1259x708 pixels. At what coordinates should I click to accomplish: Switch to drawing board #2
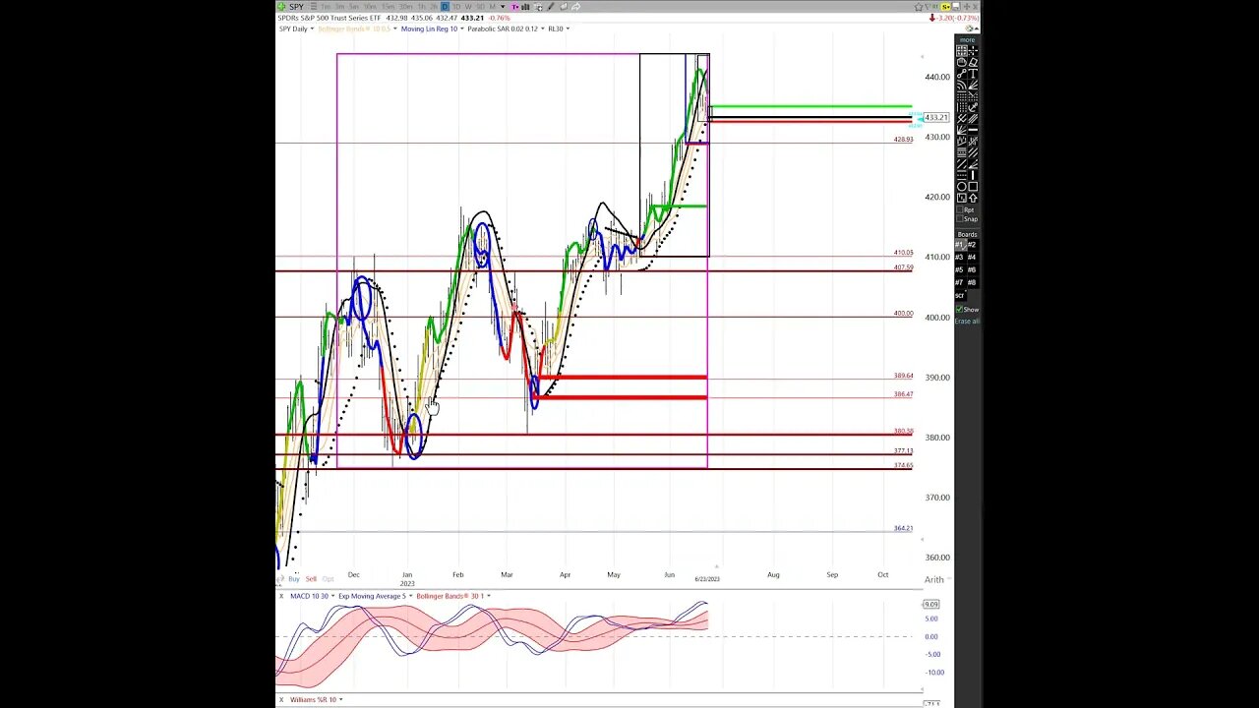973,245
